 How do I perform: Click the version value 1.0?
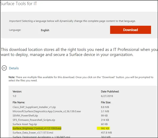[14, 96]
